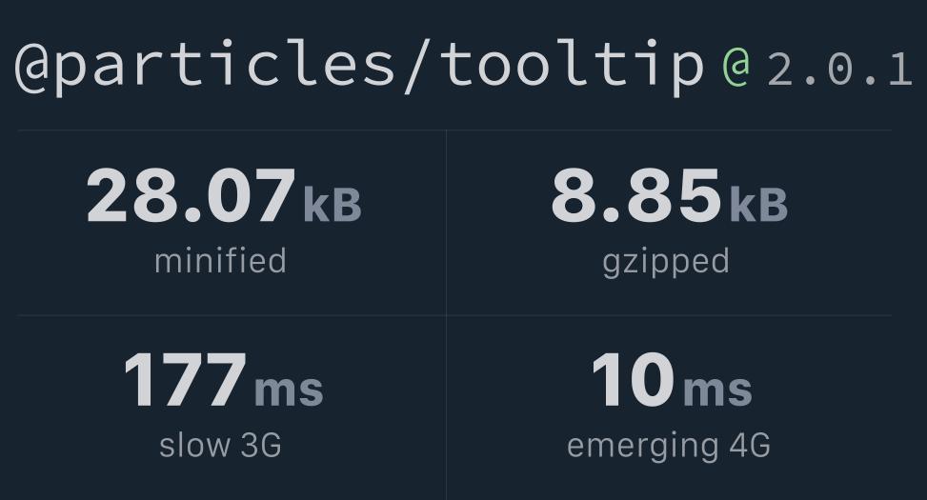This screenshot has width=927, height=500.
Task: Click the 177 download time value
Action: [185, 379]
